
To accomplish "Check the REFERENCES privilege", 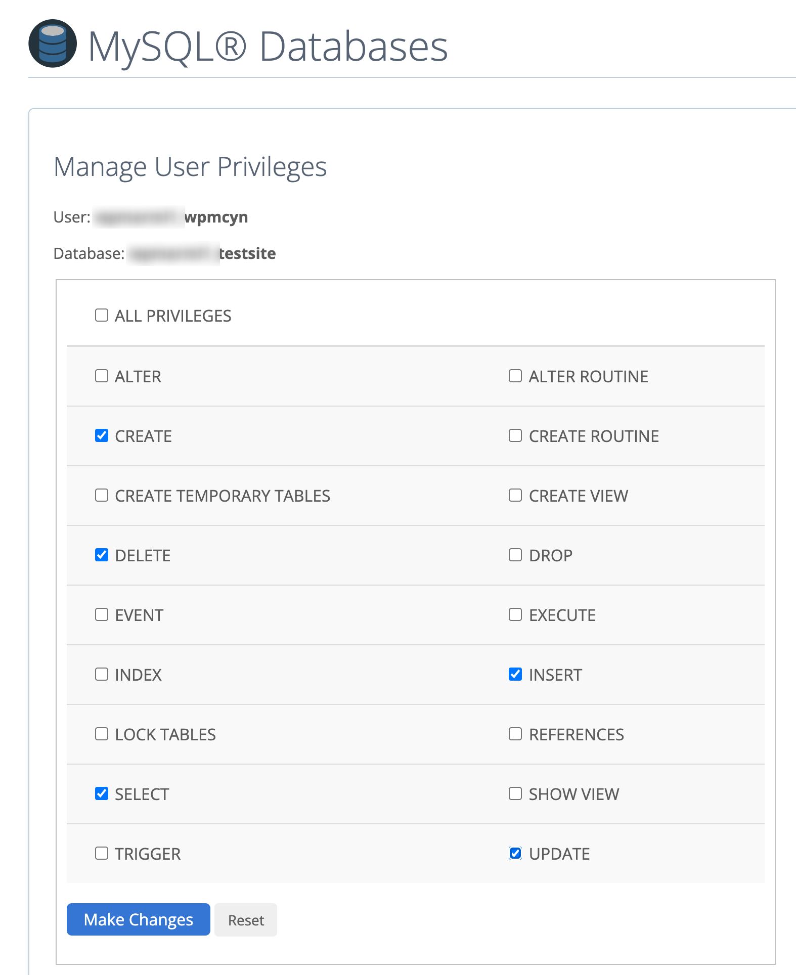I will click(x=515, y=733).
